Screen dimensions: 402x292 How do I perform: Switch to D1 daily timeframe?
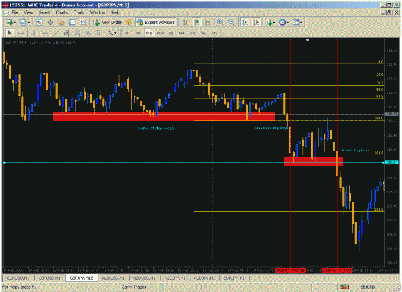(193, 33)
